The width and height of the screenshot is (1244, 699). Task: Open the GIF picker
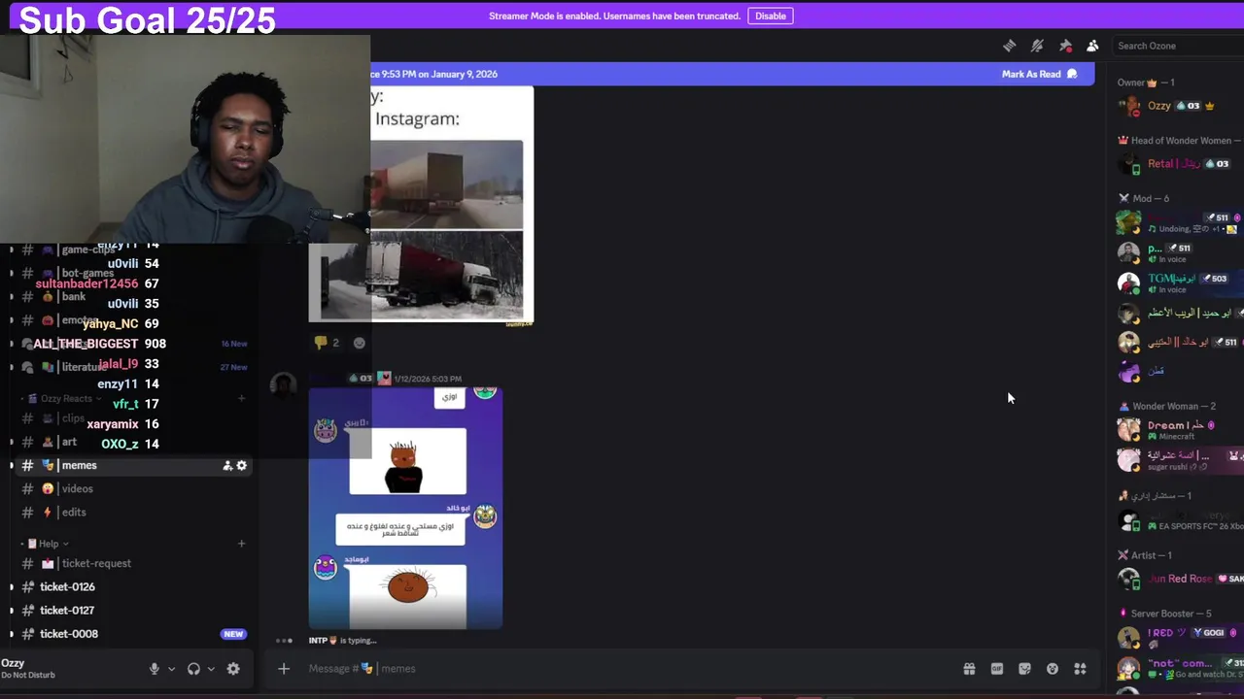click(996, 668)
